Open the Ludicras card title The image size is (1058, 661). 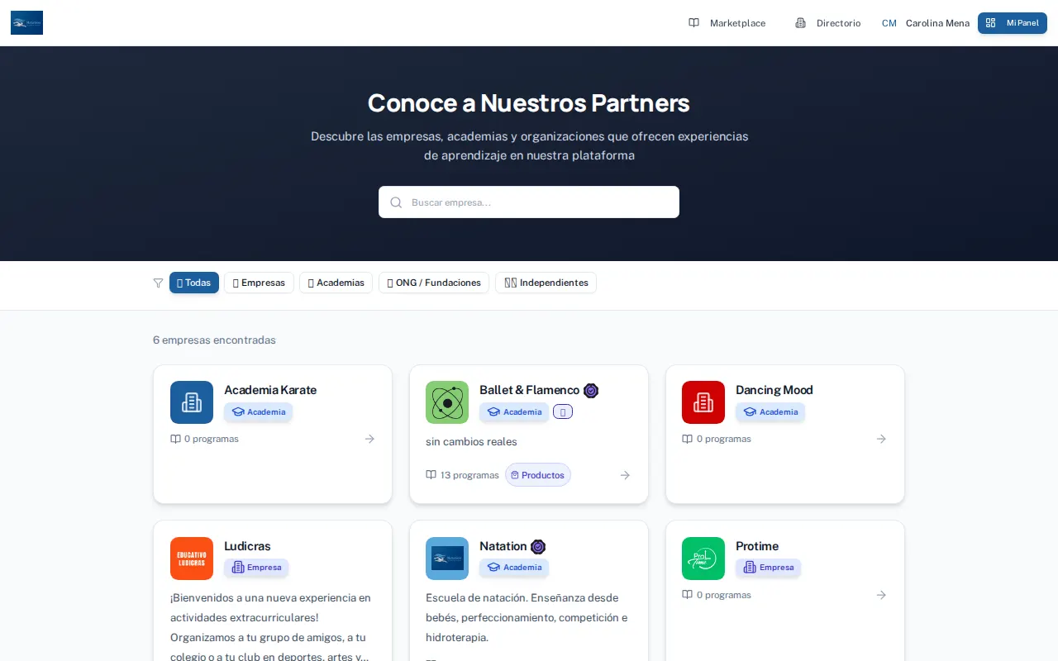247,546
